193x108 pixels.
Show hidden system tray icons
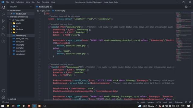pyautogui.click(x=156, y=106)
